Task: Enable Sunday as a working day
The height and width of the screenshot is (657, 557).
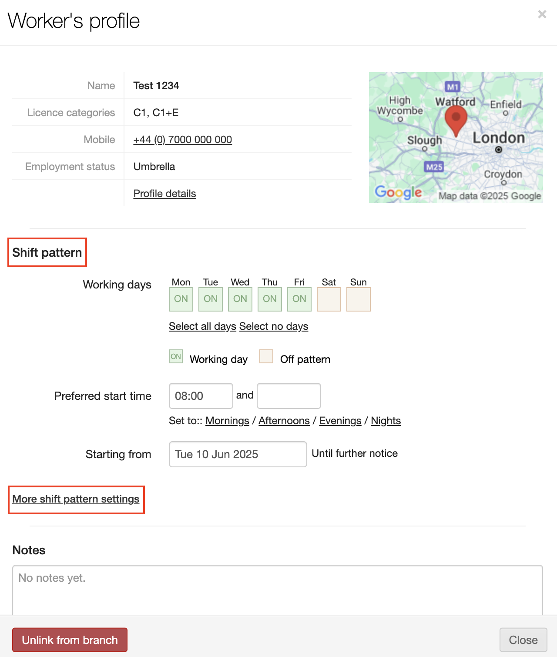Action: point(359,299)
